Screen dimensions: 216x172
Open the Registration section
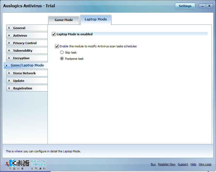27,88
